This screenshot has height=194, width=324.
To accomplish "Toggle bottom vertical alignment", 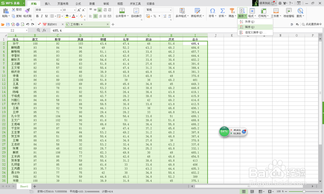I will (100, 10).
